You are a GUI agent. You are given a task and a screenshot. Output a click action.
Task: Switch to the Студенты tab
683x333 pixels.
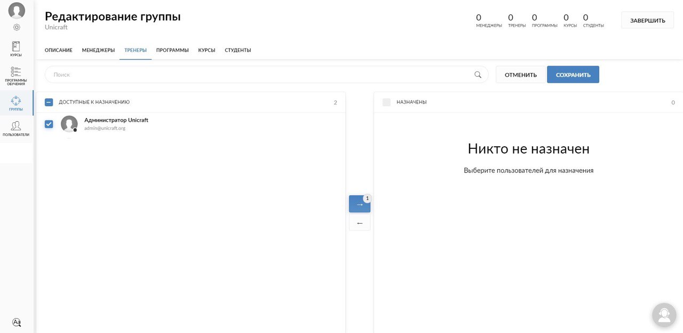click(x=237, y=50)
